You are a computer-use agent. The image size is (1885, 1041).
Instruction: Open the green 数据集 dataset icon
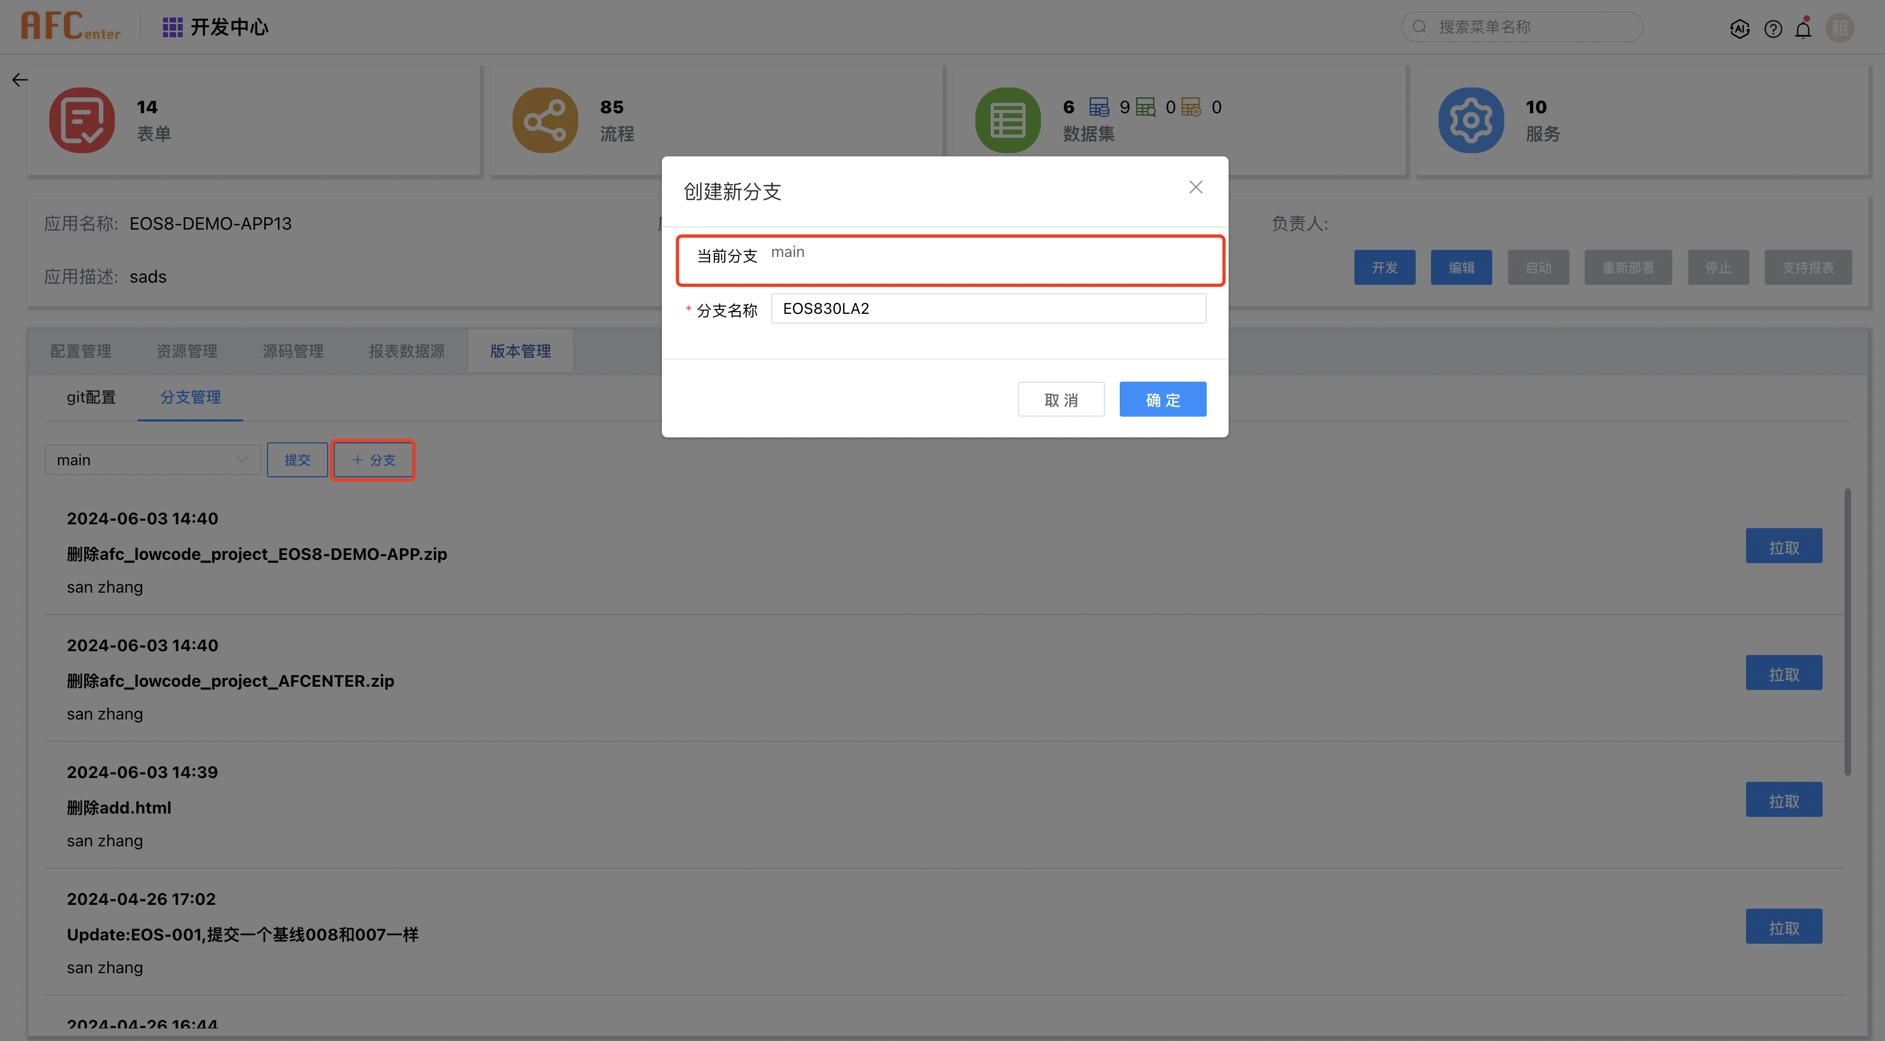1007,119
